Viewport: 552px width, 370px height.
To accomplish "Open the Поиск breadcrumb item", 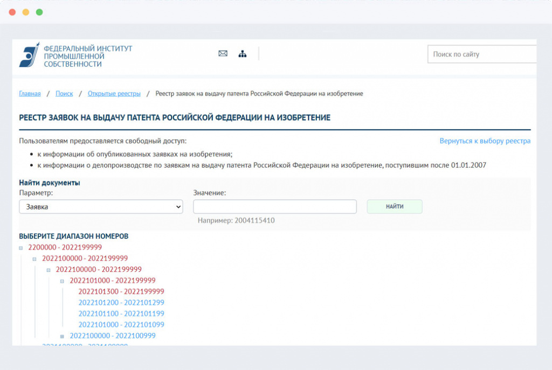I will point(64,93).
